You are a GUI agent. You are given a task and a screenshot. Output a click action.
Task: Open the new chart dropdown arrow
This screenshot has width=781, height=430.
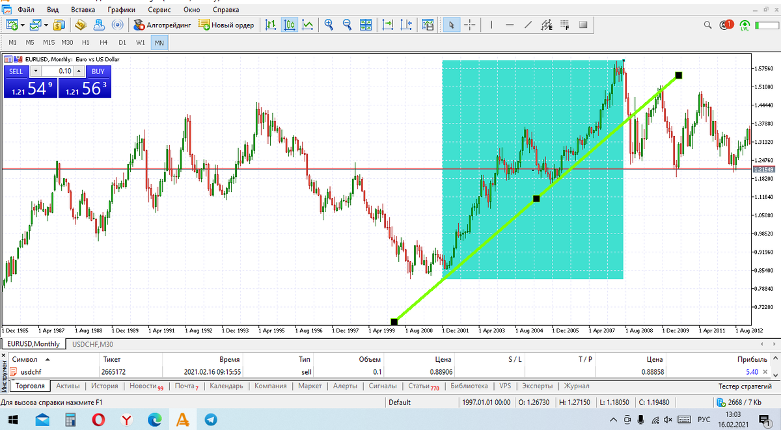click(x=23, y=25)
